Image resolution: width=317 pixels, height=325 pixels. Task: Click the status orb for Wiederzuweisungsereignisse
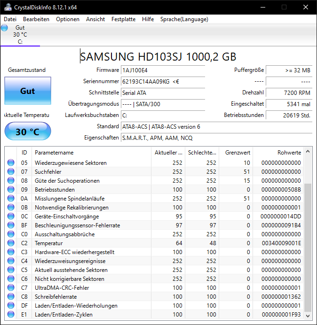click(11, 261)
